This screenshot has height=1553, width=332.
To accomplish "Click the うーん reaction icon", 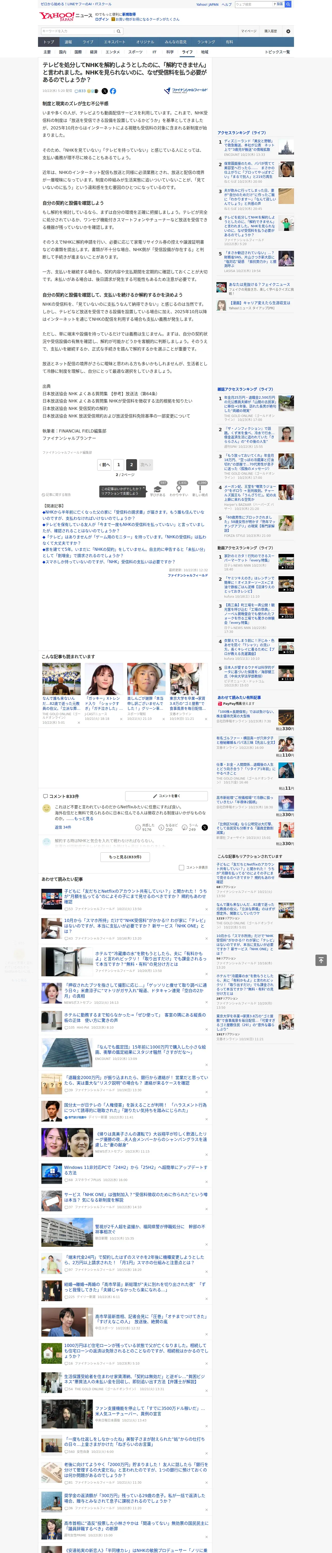I will pyautogui.click(x=184, y=828).
